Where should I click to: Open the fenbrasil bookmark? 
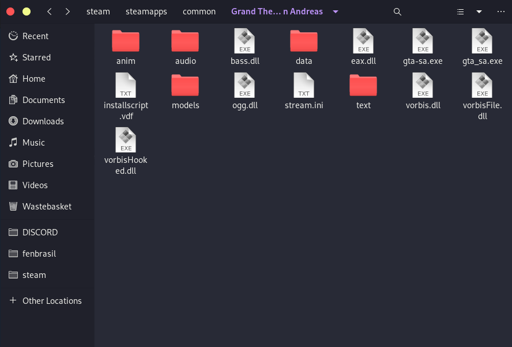pyautogui.click(x=47, y=254)
